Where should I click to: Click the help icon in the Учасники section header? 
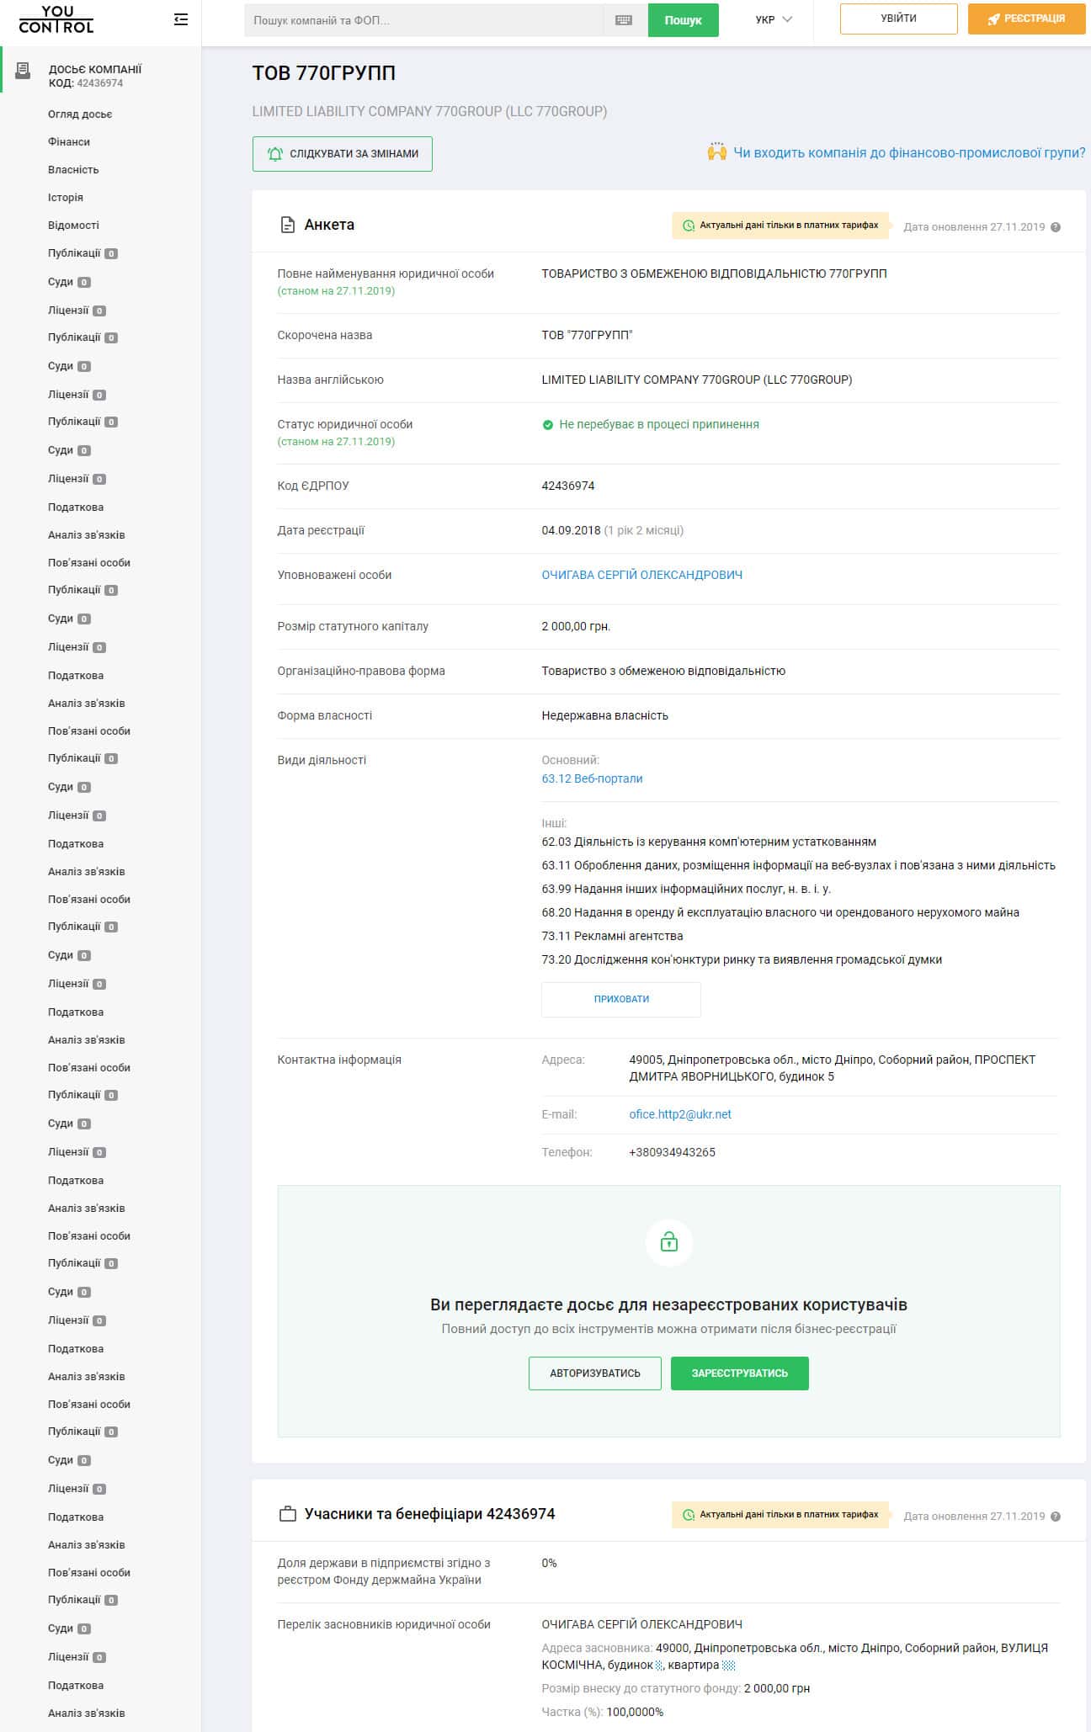[x=1056, y=1517]
